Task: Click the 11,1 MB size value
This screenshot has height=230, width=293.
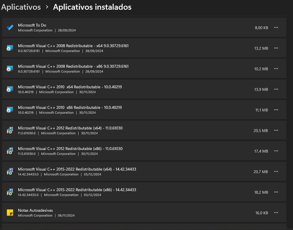Action: pyautogui.click(x=262, y=110)
